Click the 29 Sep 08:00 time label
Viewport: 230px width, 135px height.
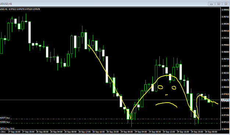click(x=155, y=132)
